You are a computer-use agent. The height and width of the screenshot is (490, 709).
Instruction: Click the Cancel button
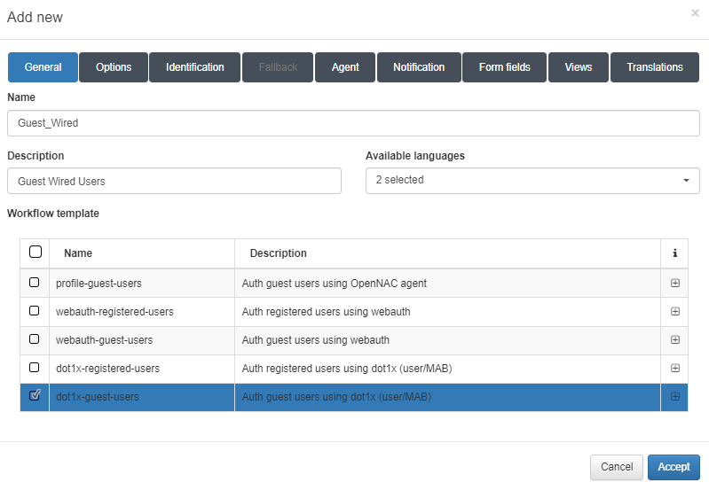tap(616, 467)
